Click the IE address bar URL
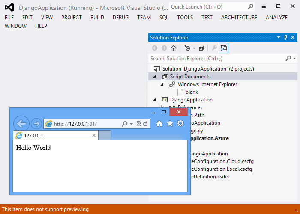The image size is (300, 214). point(75,124)
